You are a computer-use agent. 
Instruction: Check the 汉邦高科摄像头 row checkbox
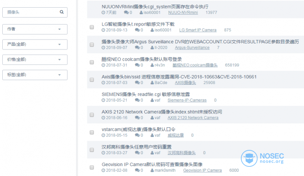coord(92,150)
